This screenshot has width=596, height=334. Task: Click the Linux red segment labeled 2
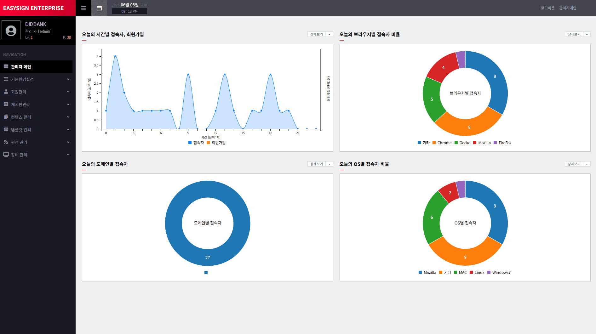(450, 193)
